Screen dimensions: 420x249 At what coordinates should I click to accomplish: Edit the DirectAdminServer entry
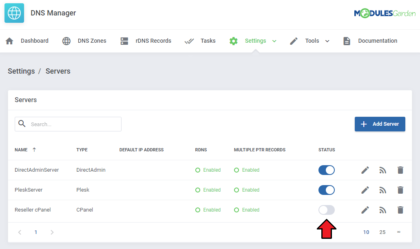[365, 170]
